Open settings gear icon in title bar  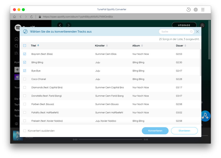tap(196, 10)
